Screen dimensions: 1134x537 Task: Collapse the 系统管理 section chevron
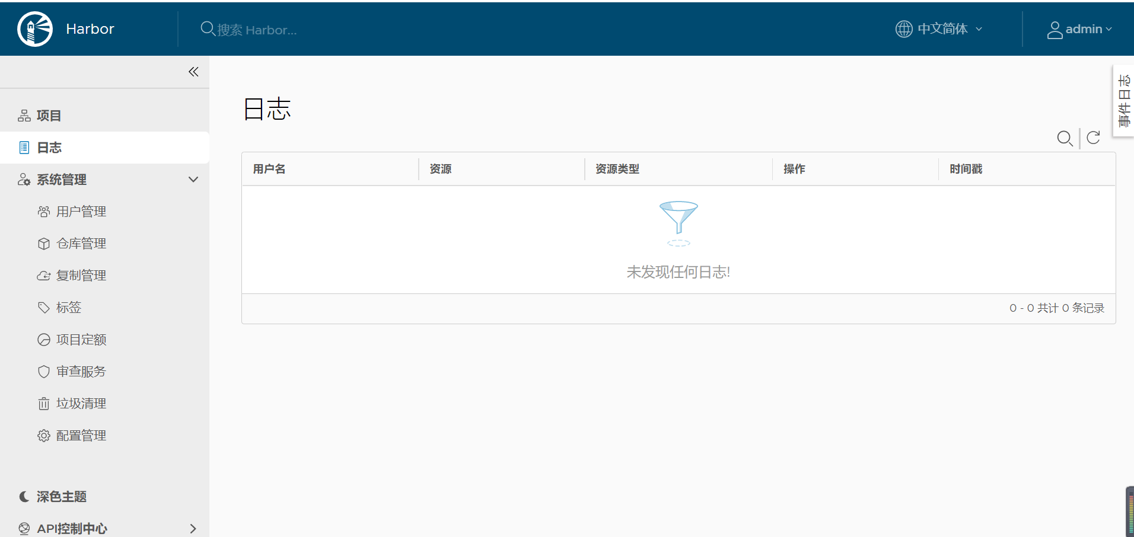click(193, 180)
